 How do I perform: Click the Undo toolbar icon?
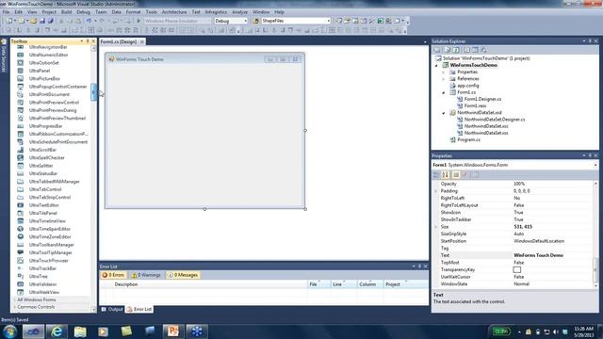pyautogui.click(x=89, y=21)
